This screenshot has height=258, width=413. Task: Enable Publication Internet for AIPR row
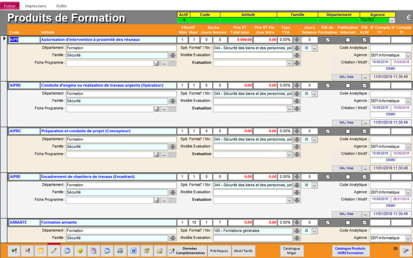[x=347, y=40]
